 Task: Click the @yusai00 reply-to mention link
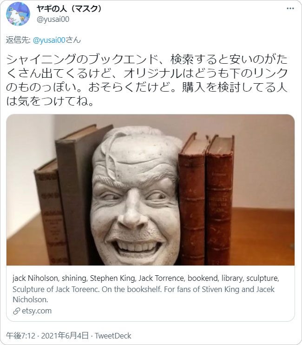click(49, 40)
